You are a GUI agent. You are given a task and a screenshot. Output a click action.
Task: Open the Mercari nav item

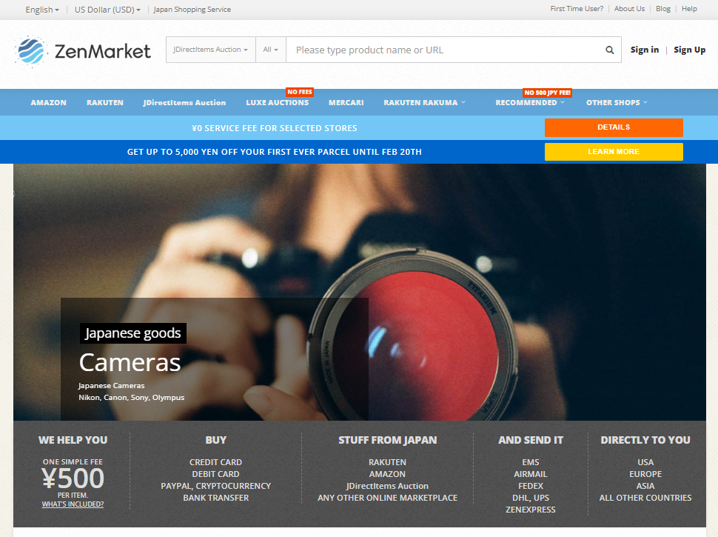[346, 103]
